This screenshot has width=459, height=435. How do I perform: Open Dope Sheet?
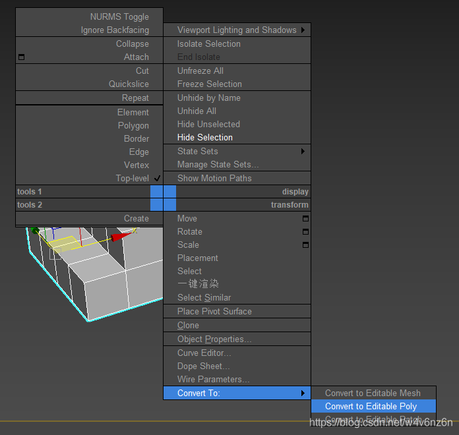tap(203, 366)
